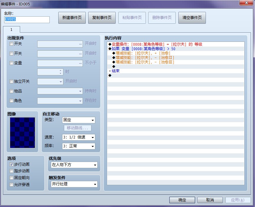Open the 速度 dropdown showing 1/2 倍速
The image size is (255, 207).
click(x=79, y=137)
